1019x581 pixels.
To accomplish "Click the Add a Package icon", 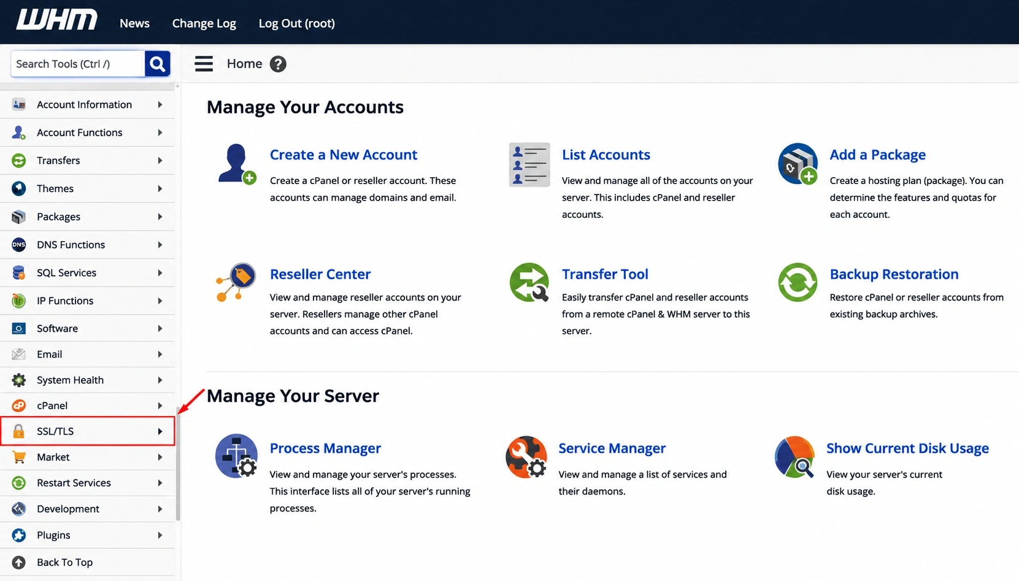I will (798, 164).
